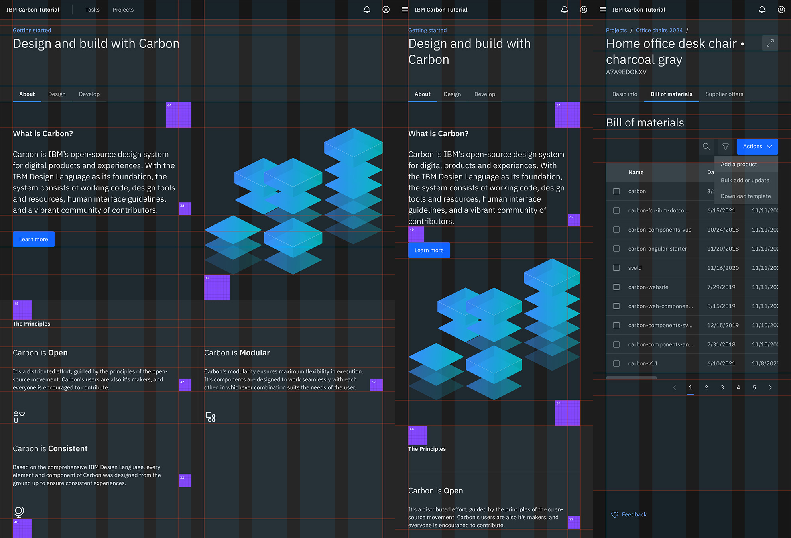The height and width of the screenshot is (538, 791).
Task: Follow Getting started link on tablet page
Action: (x=427, y=30)
